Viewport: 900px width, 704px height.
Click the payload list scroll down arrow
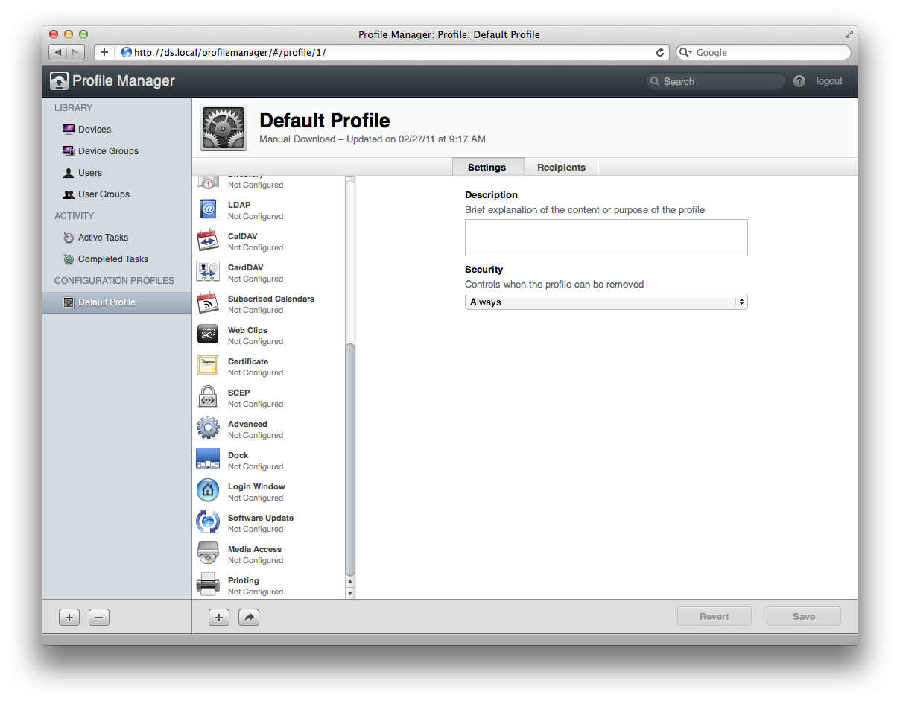[x=350, y=593]
